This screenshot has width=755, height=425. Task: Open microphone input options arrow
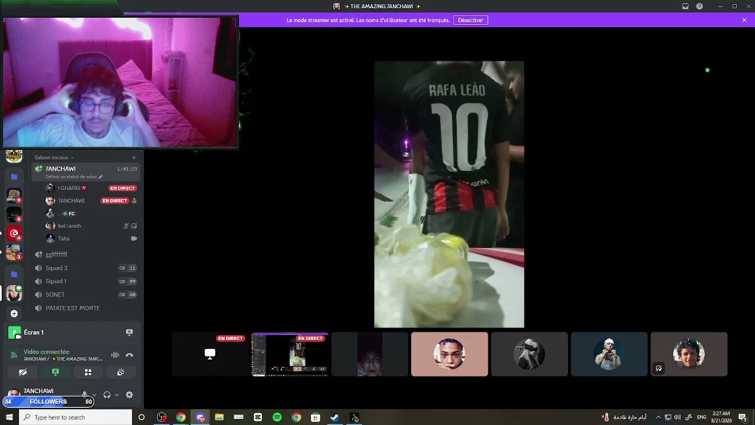[x=94, y=395]
